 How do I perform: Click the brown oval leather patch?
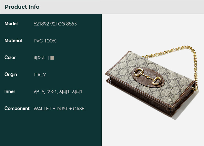pos(148,77)
